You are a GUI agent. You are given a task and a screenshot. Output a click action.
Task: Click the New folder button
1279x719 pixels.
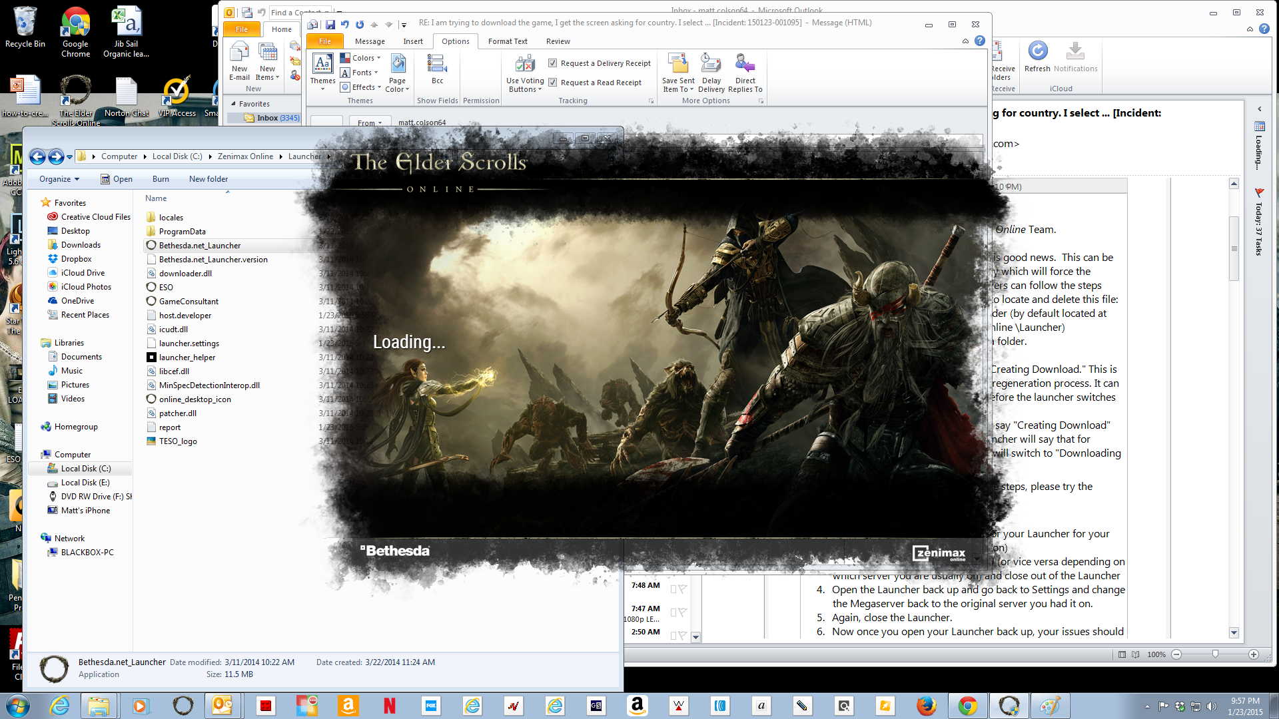tap(208, 179)
